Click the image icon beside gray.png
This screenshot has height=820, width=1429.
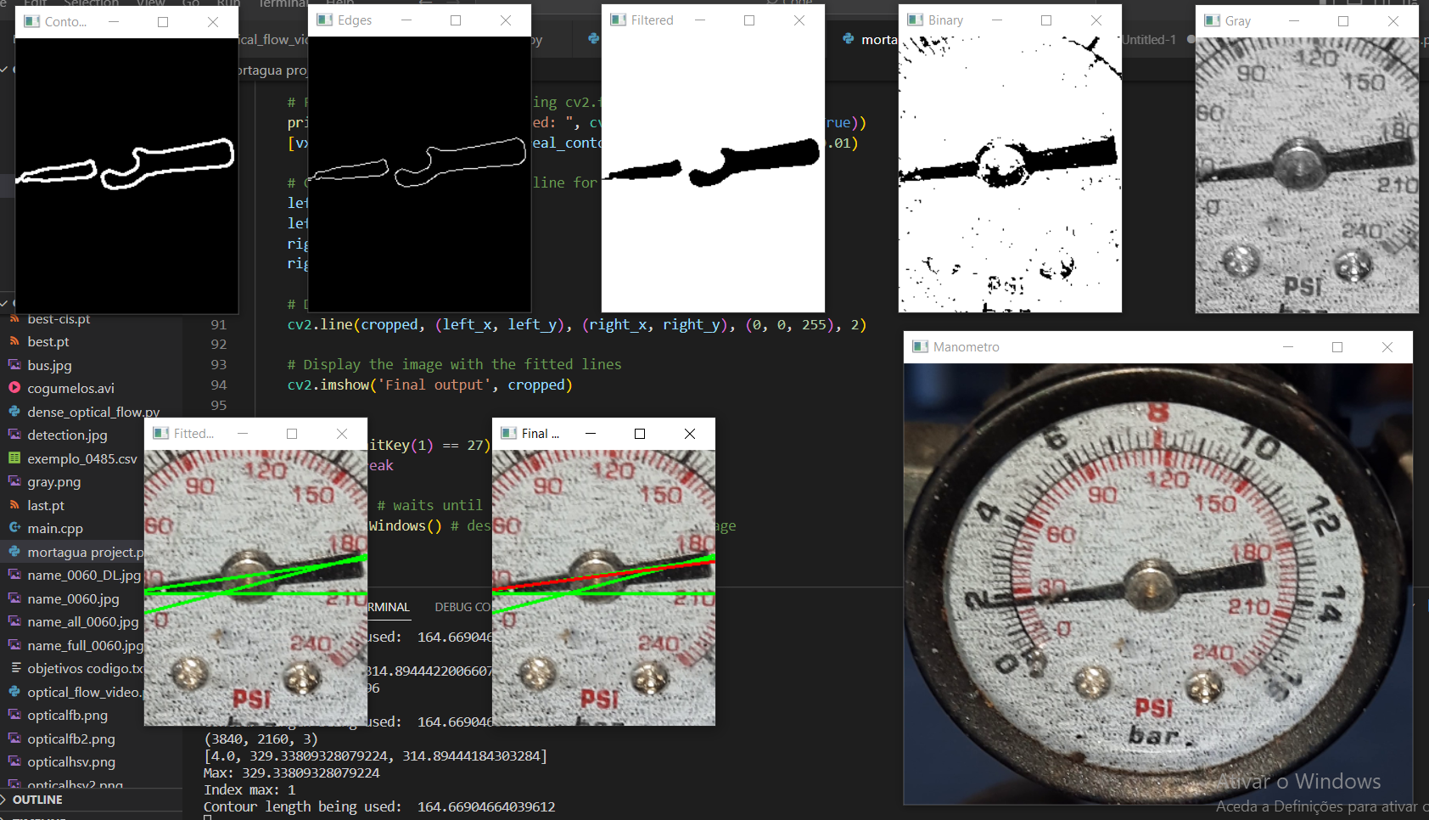pyautogui.click(x=14, y=481)
